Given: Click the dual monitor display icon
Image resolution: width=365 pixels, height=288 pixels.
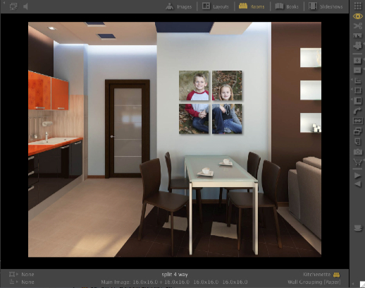Looking at the screenshot, I should click(13, 6).
